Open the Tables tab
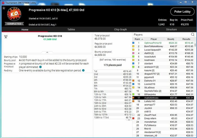 [x=71, y=29]
